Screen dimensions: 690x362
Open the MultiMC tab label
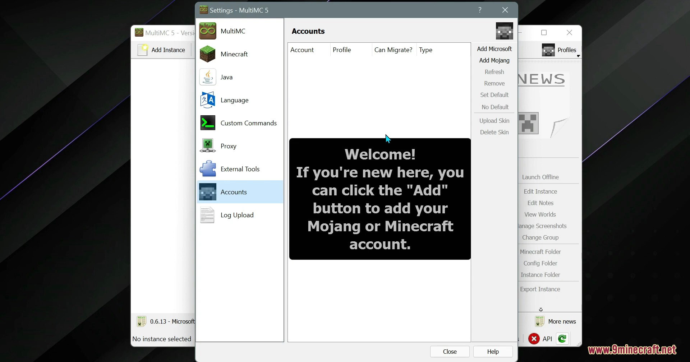[x=233, y=31]
